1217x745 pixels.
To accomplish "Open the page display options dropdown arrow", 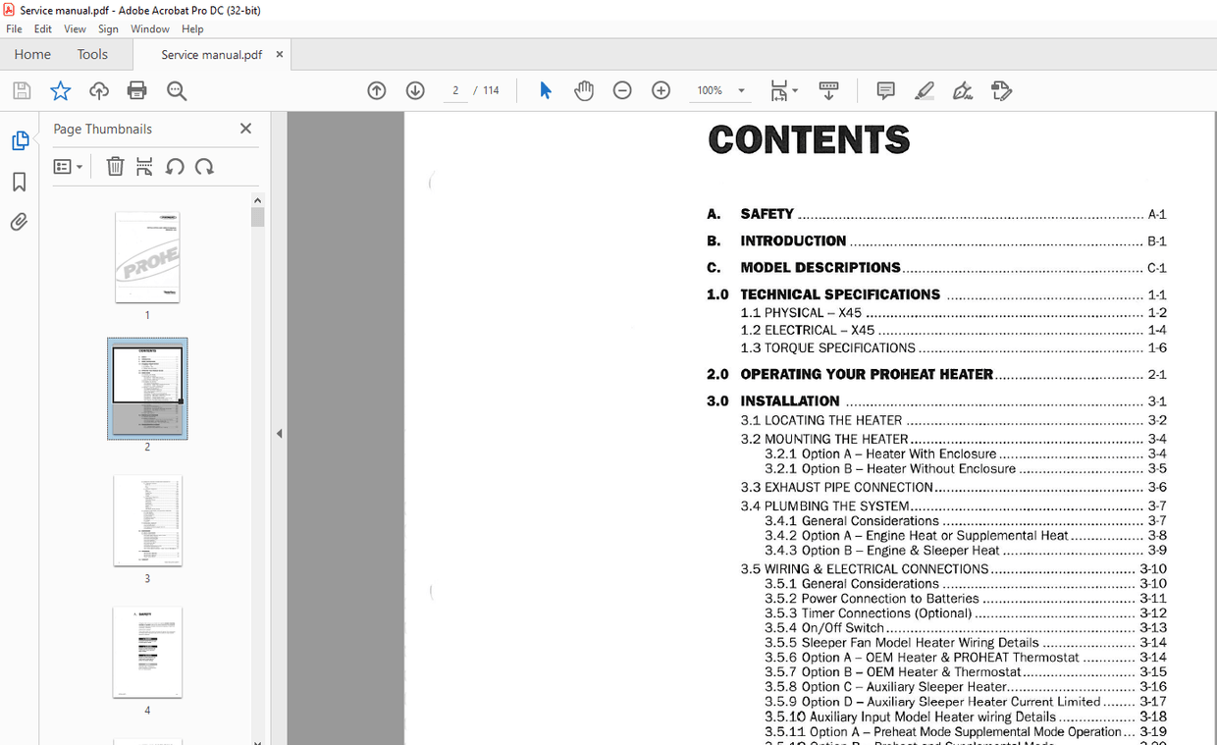I will tap(793, 90).
